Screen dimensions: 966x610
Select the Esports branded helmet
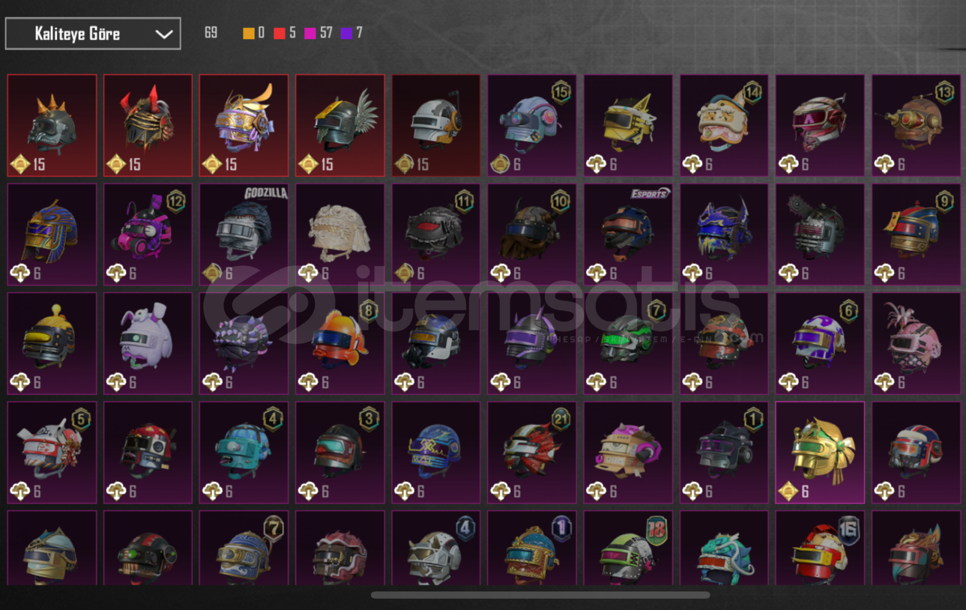pos(628,234)
